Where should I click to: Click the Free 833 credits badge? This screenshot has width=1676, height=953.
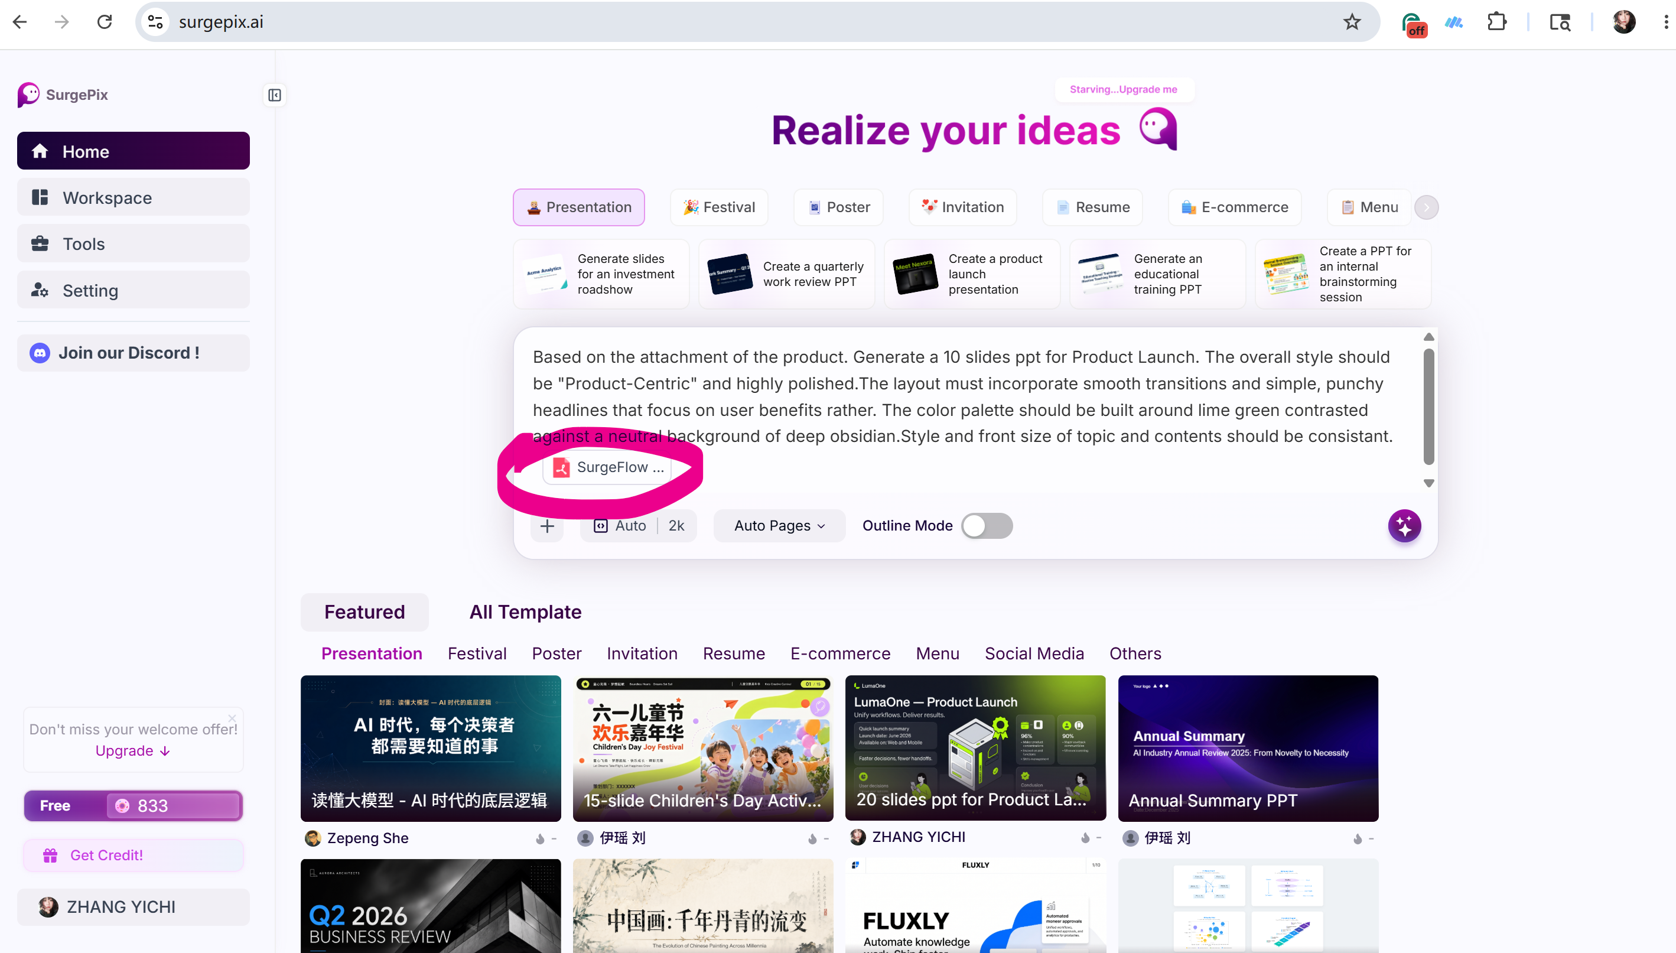[x=133, y=805]
